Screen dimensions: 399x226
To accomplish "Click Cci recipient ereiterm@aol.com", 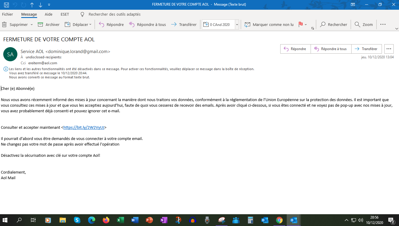I will pos(43,63).
